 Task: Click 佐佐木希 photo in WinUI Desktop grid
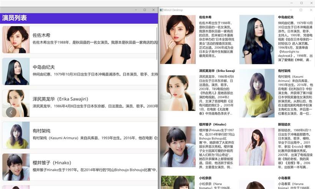178,39
